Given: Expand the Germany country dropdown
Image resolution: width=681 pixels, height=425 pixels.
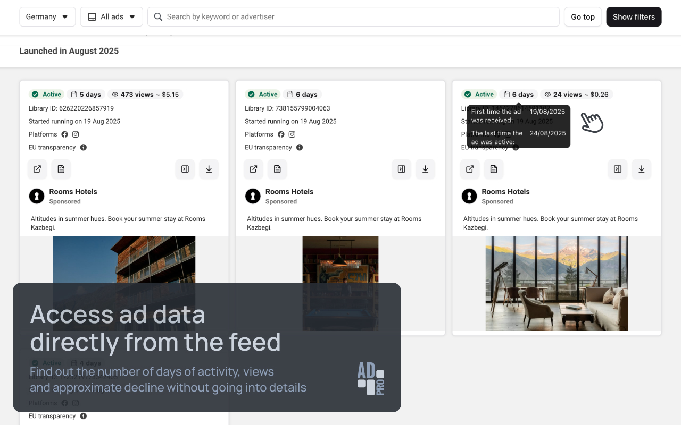Looking at the screenshot, I should (47, 17).
